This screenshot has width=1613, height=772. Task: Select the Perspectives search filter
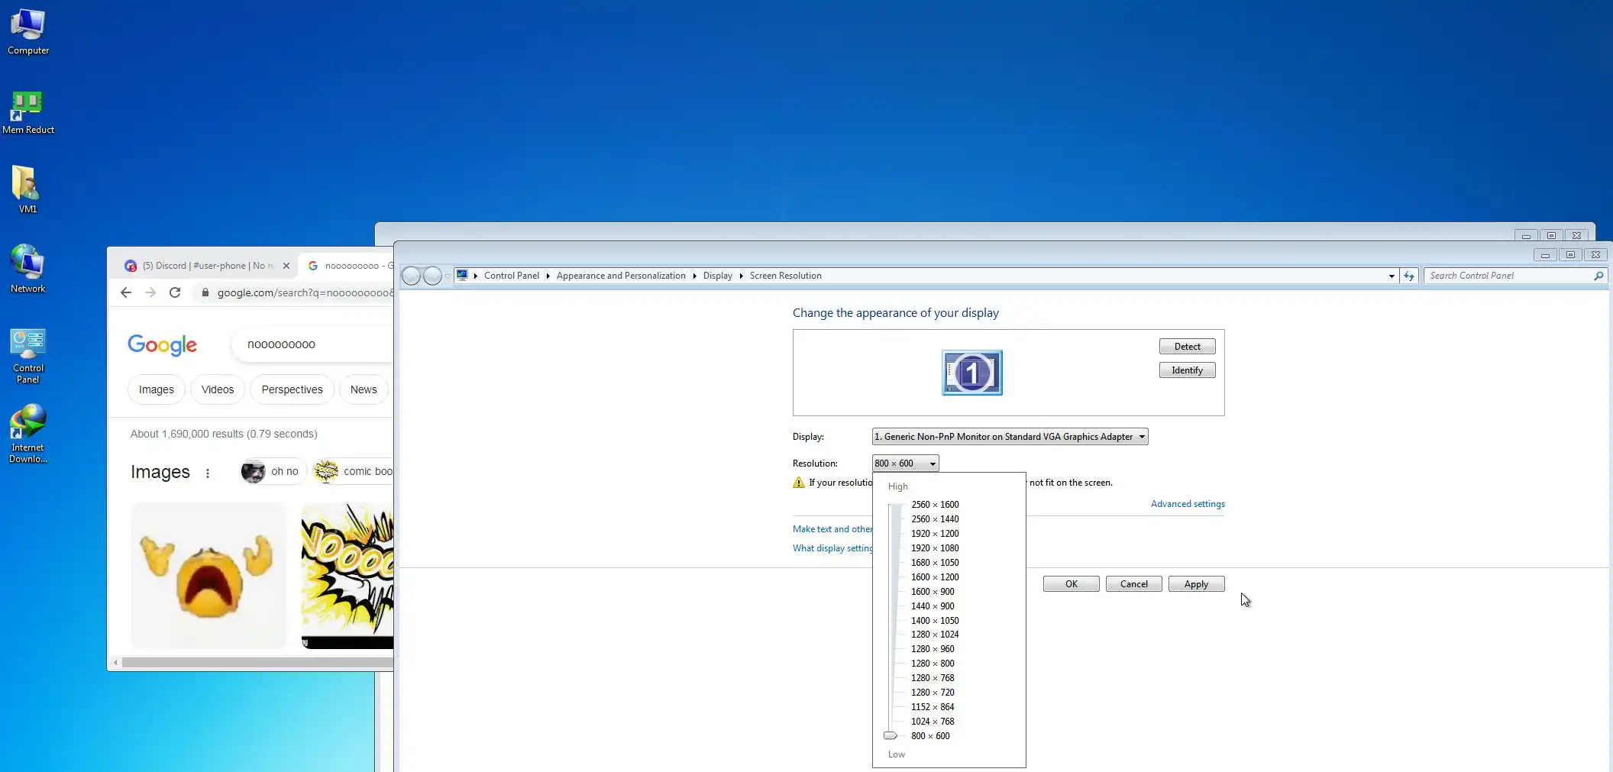(x=292, y=389)
